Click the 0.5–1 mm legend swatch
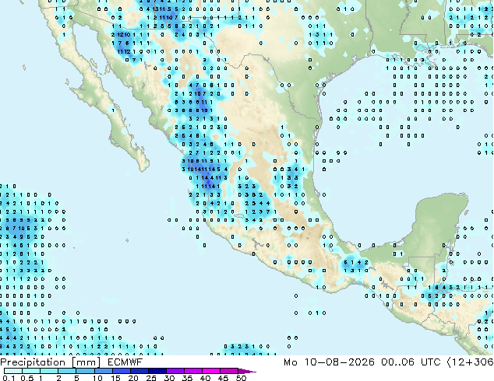This screenshot has height=381, width=494. click(31, 371)
